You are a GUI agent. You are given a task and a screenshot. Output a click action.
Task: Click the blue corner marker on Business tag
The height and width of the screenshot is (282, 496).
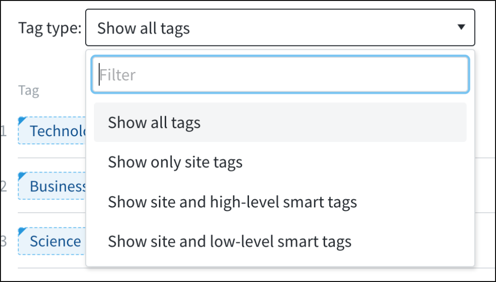(21, 175)
